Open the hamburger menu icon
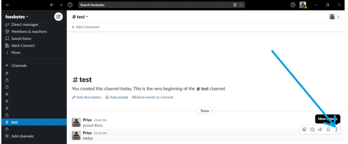Image resolution: width=348 pixels, height=144 pixels. click(x=7, y=5)
